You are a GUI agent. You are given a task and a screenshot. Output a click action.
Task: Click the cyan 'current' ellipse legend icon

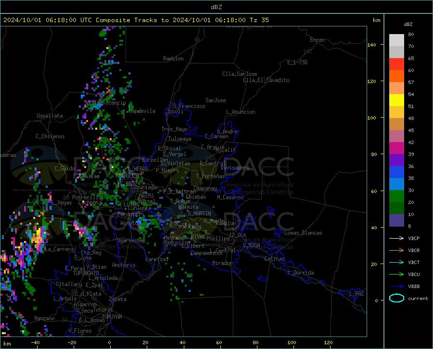coord(396,298)
